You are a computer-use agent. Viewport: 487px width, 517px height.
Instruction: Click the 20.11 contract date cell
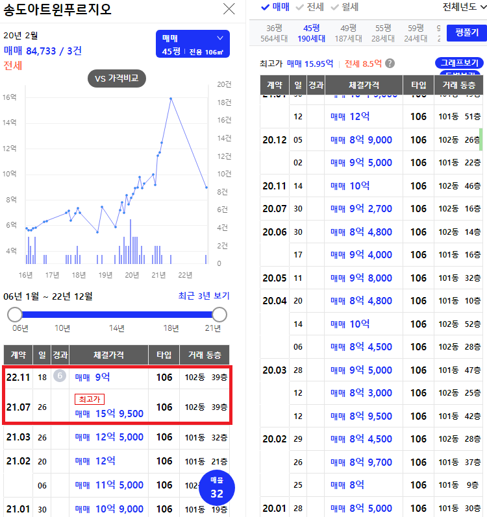(275, 186)
